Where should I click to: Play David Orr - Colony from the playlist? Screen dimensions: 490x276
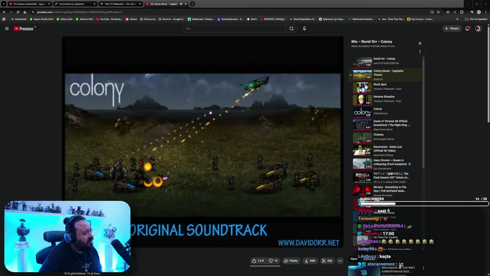(x=387, y=61)
